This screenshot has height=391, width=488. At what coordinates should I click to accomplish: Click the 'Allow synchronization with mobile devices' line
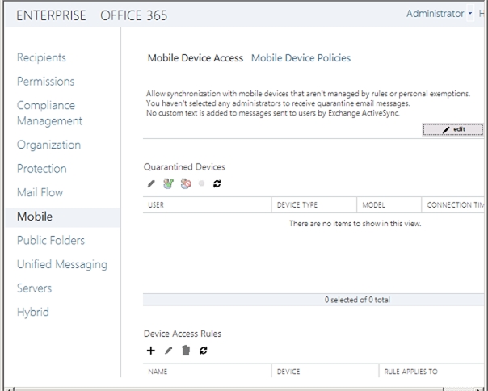coord(308,94)
